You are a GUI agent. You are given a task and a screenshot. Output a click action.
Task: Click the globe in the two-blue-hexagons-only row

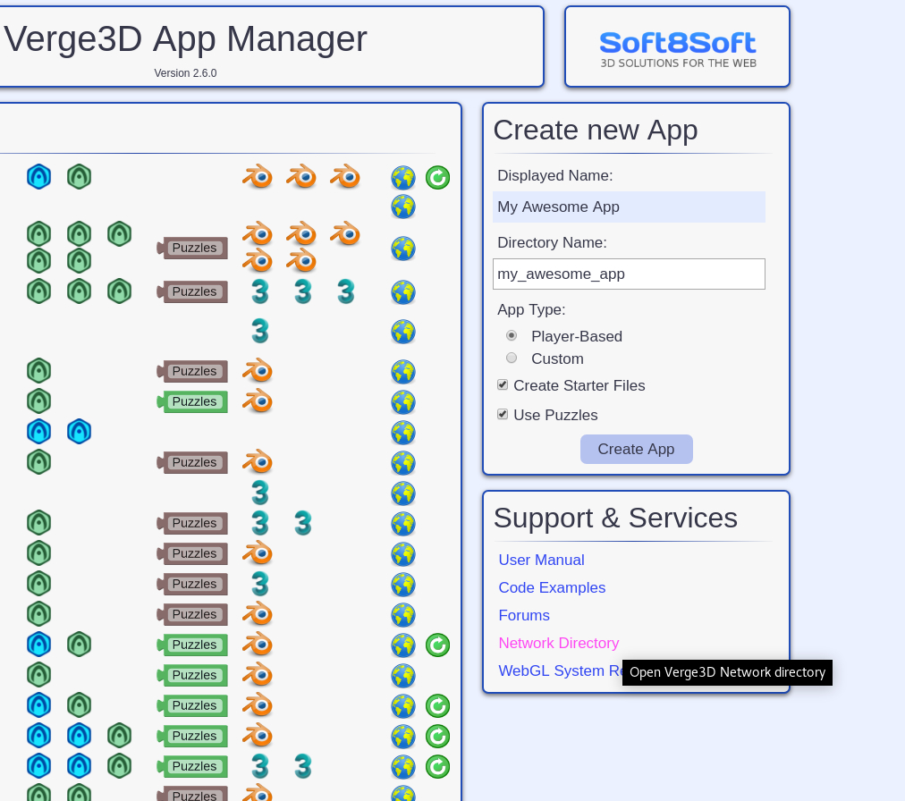pyautogui.click(x=402, y=433)
